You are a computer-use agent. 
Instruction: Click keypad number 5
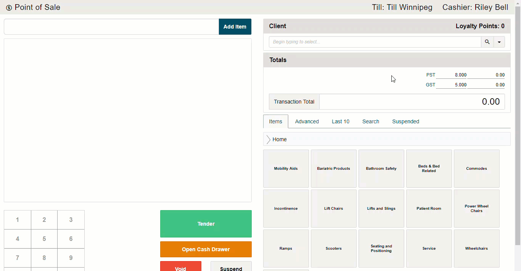click(44, 239)
